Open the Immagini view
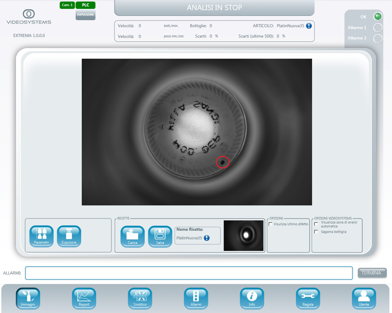Image resolution: width=392 pixels, height=313 pixels. click(28, 298)
